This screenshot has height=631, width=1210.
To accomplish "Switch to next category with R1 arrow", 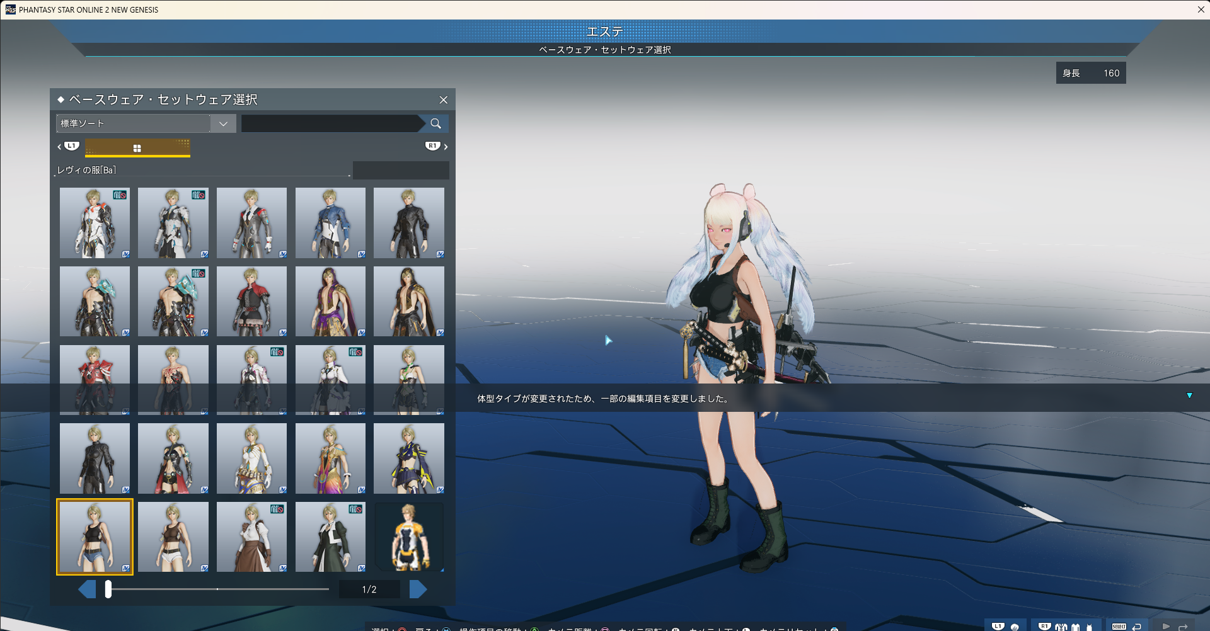I will [437, 146].
